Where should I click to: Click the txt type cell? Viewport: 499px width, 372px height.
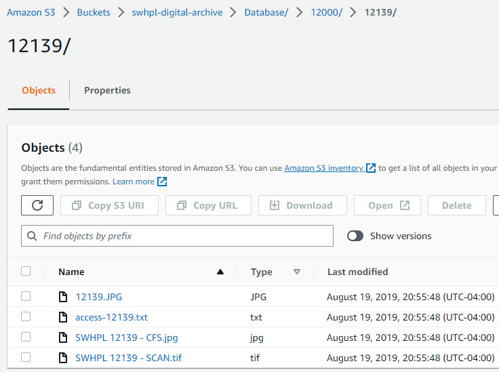point(256,317)
